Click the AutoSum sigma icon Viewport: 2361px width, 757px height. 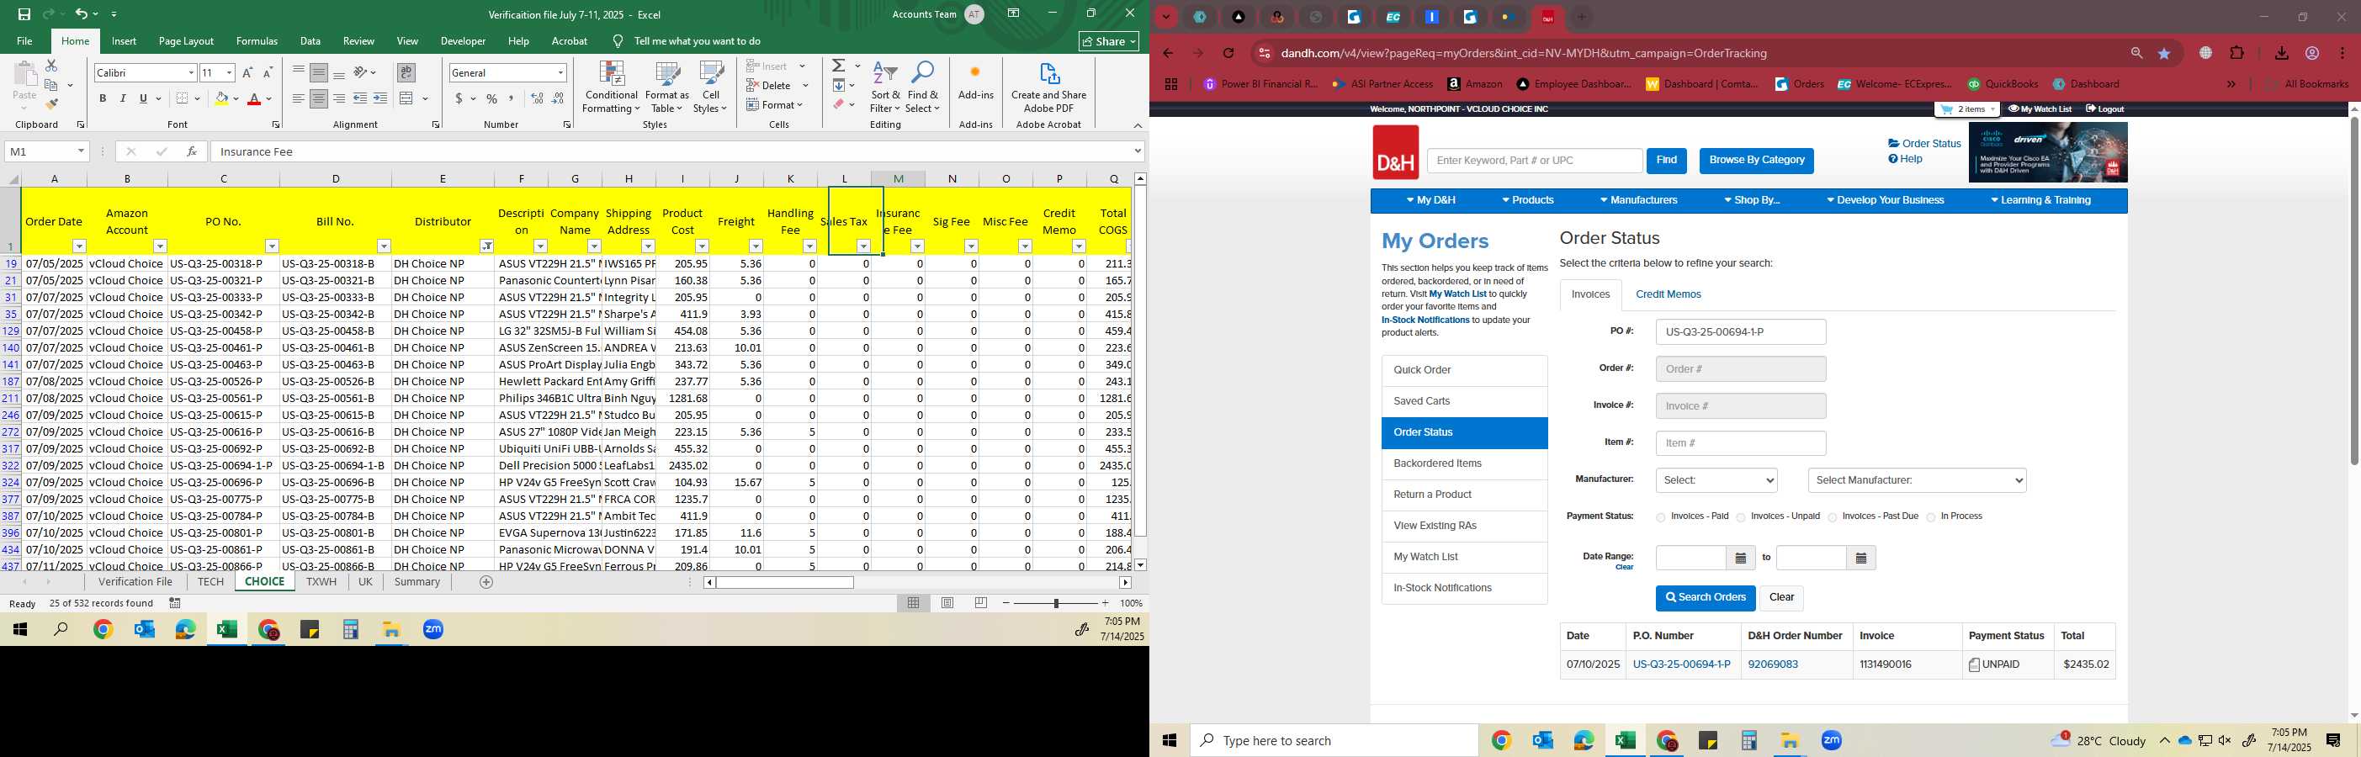[839, 66]
